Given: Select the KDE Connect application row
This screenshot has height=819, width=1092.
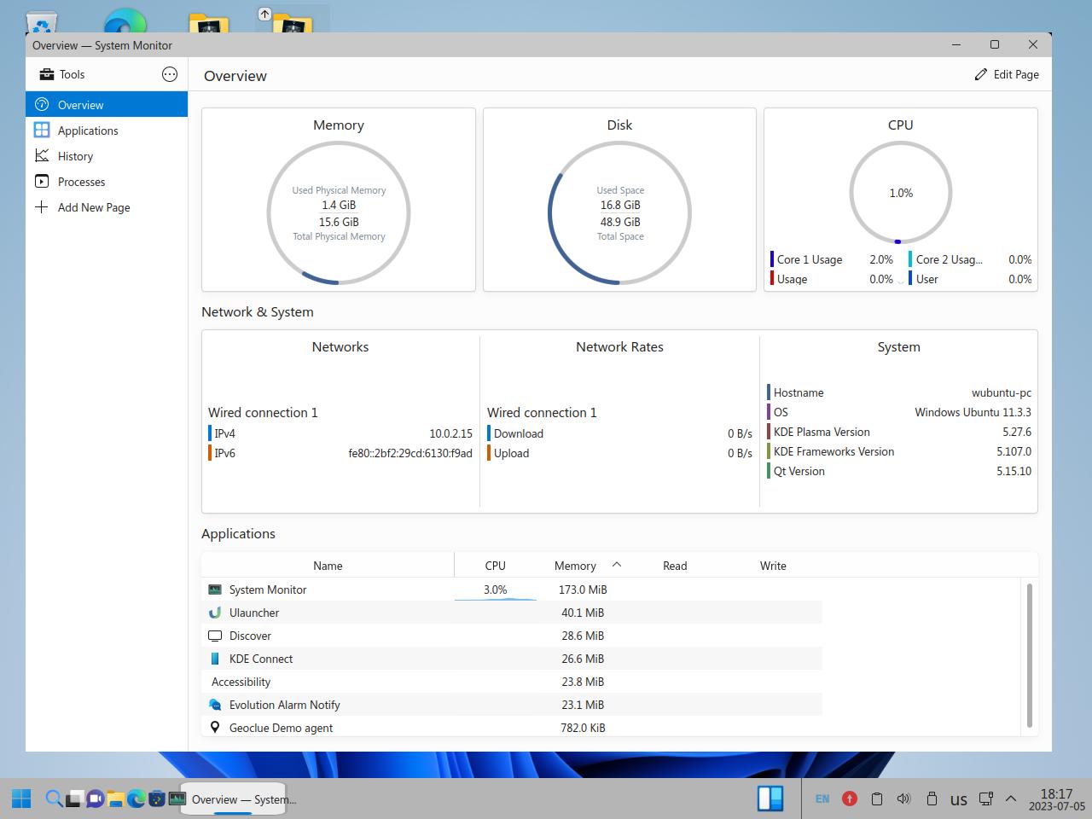Looking at the screenshot, I should 261,659.
